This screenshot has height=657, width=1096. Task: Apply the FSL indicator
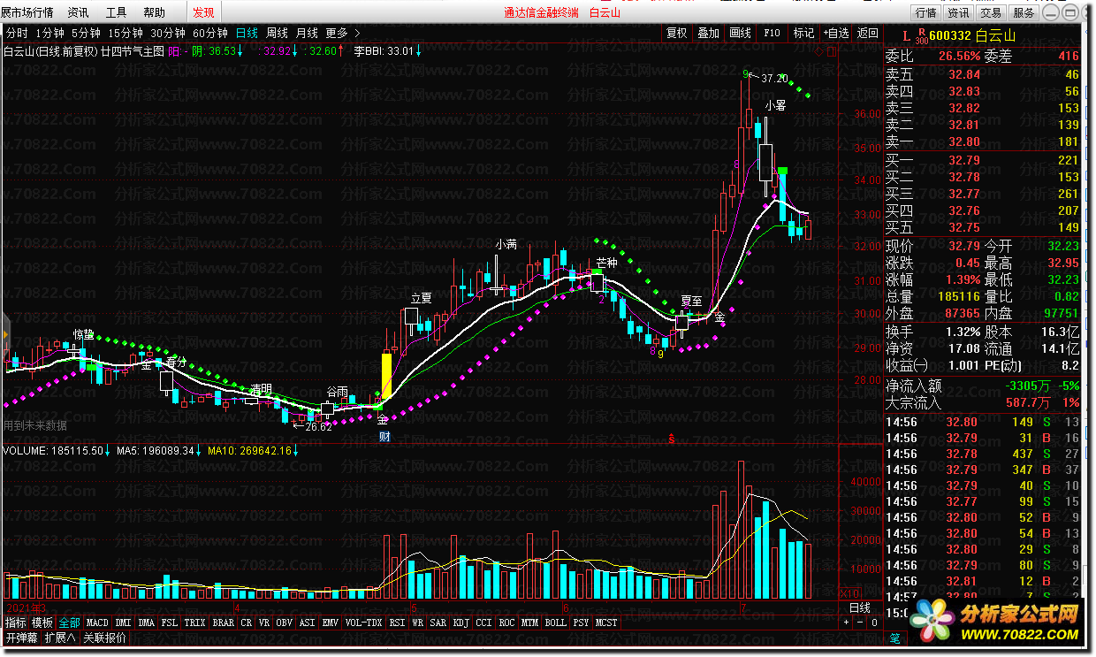(170, 623)
